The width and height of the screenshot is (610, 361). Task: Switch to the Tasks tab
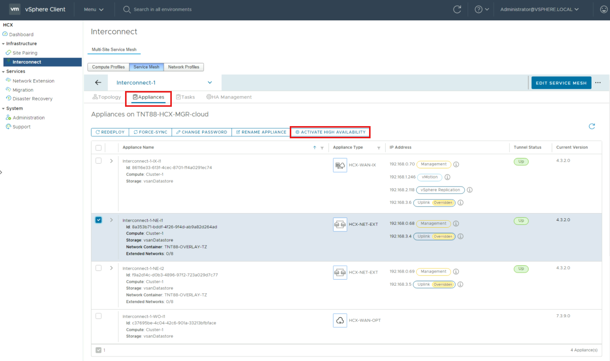(x=185, y=97)
